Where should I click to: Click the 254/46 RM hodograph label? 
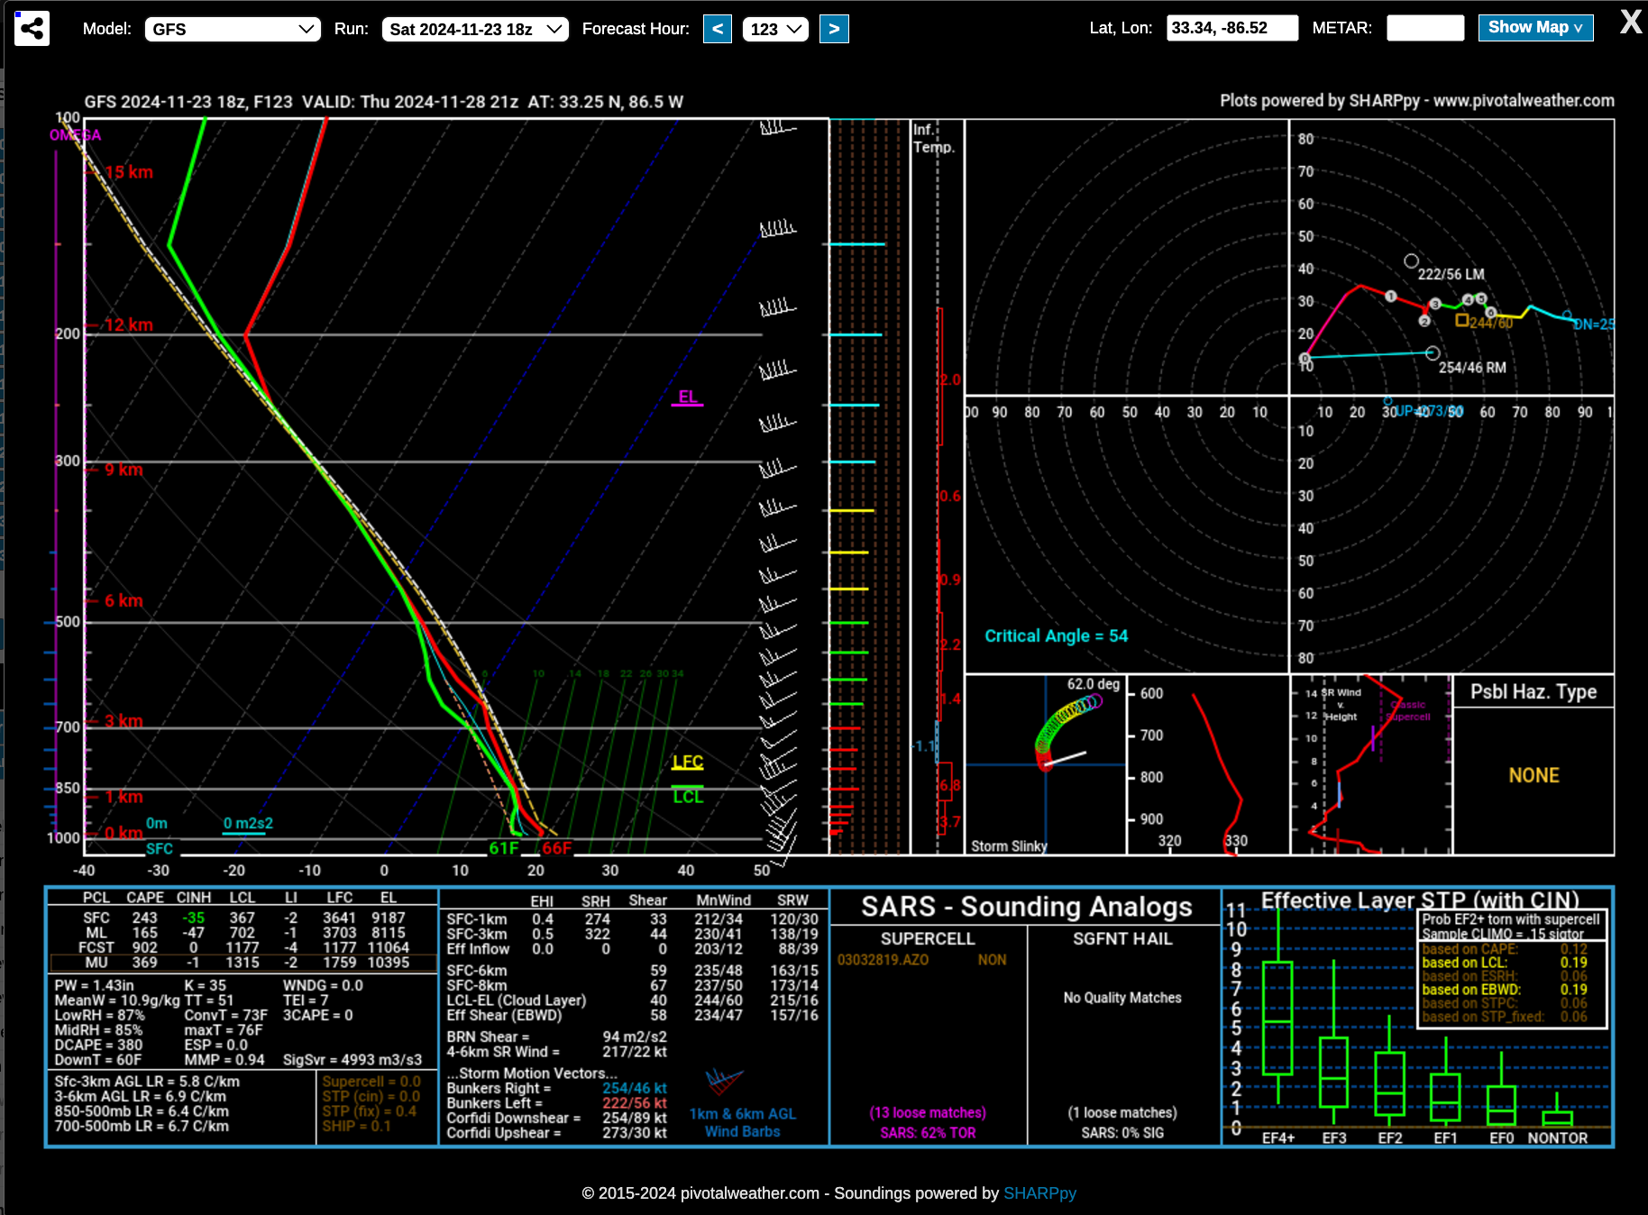[1472, 368]
